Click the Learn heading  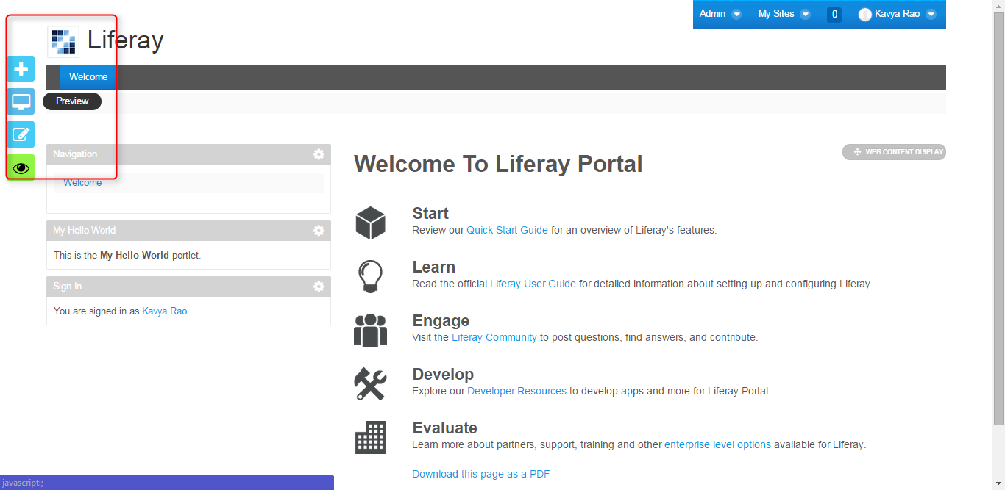tap(434, 267)
